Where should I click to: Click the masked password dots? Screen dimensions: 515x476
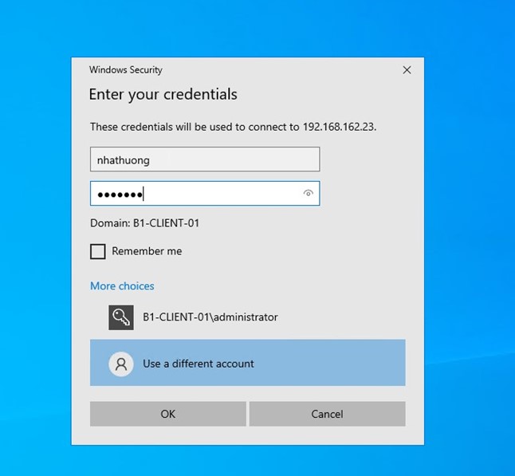point(119,194)
